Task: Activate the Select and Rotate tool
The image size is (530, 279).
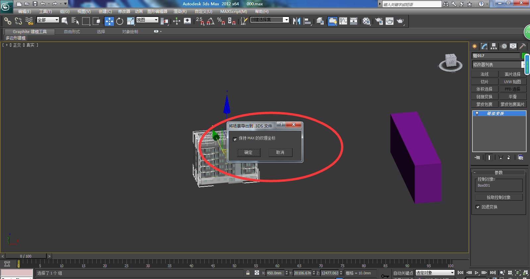Action: pyautogui.click(x=120, y=21)
